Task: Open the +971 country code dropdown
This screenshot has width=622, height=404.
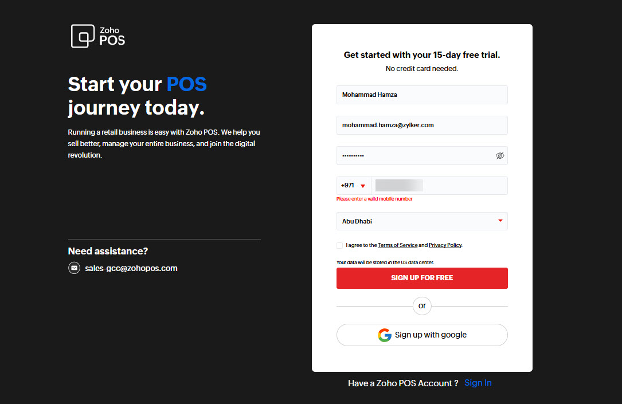Action: (353, 186)
